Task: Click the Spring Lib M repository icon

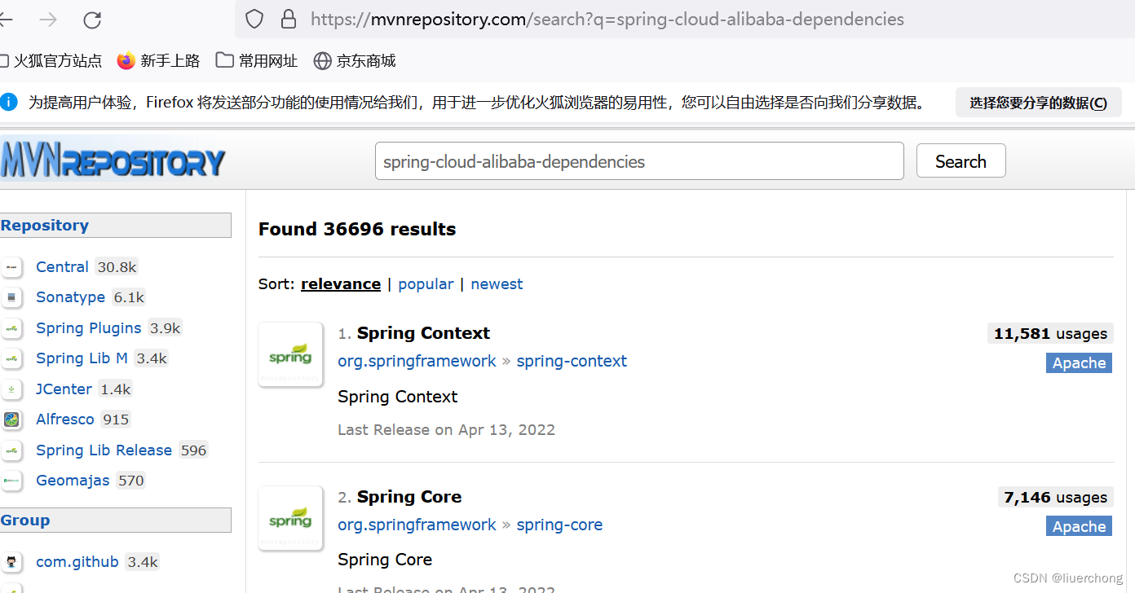Action: click(x=11, y=358)
